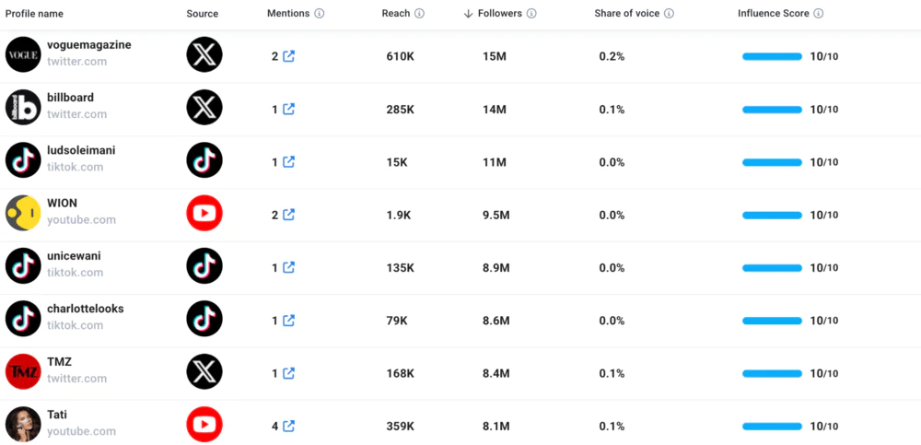Open the TMZ profile avatar
Image resolution: width=921 pixels, height=445 pixels.
point(23,371)
